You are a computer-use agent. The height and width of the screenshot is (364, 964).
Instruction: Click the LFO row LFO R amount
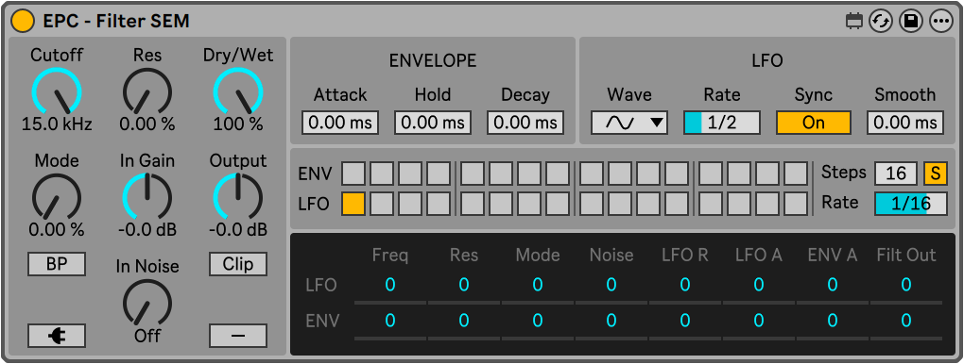tap(685, 285)
